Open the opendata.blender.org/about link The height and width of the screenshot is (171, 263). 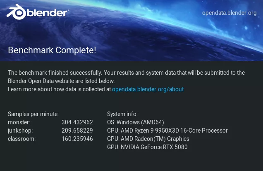(148, 89)
